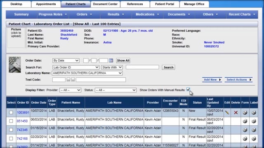
Task: Open order ID 742346 link
Action: (22, 130)
